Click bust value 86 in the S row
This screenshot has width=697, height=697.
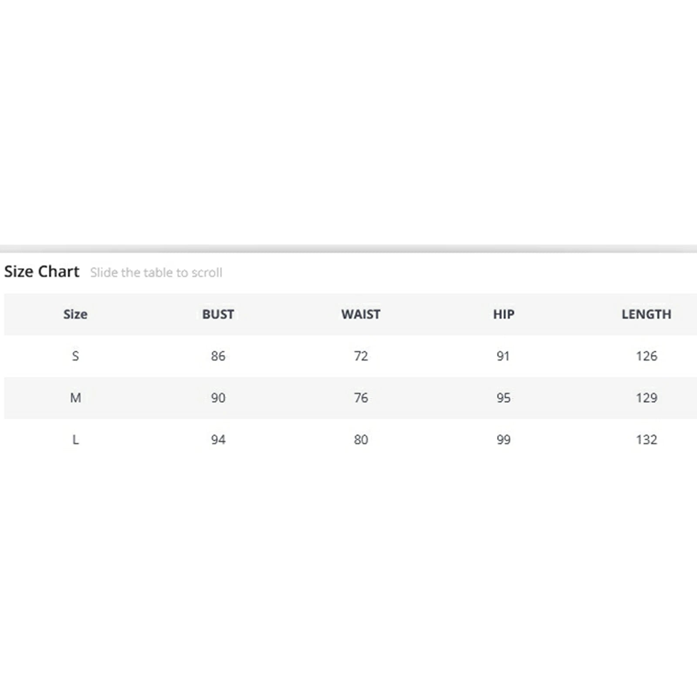click(x=218, y=356)
